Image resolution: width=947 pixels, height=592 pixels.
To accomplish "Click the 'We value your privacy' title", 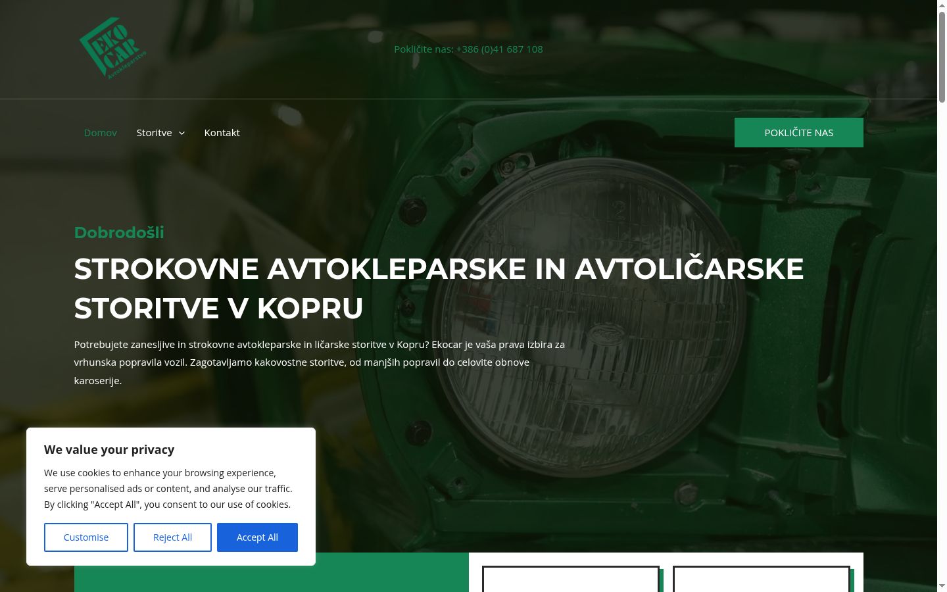I will pos(109,449).
